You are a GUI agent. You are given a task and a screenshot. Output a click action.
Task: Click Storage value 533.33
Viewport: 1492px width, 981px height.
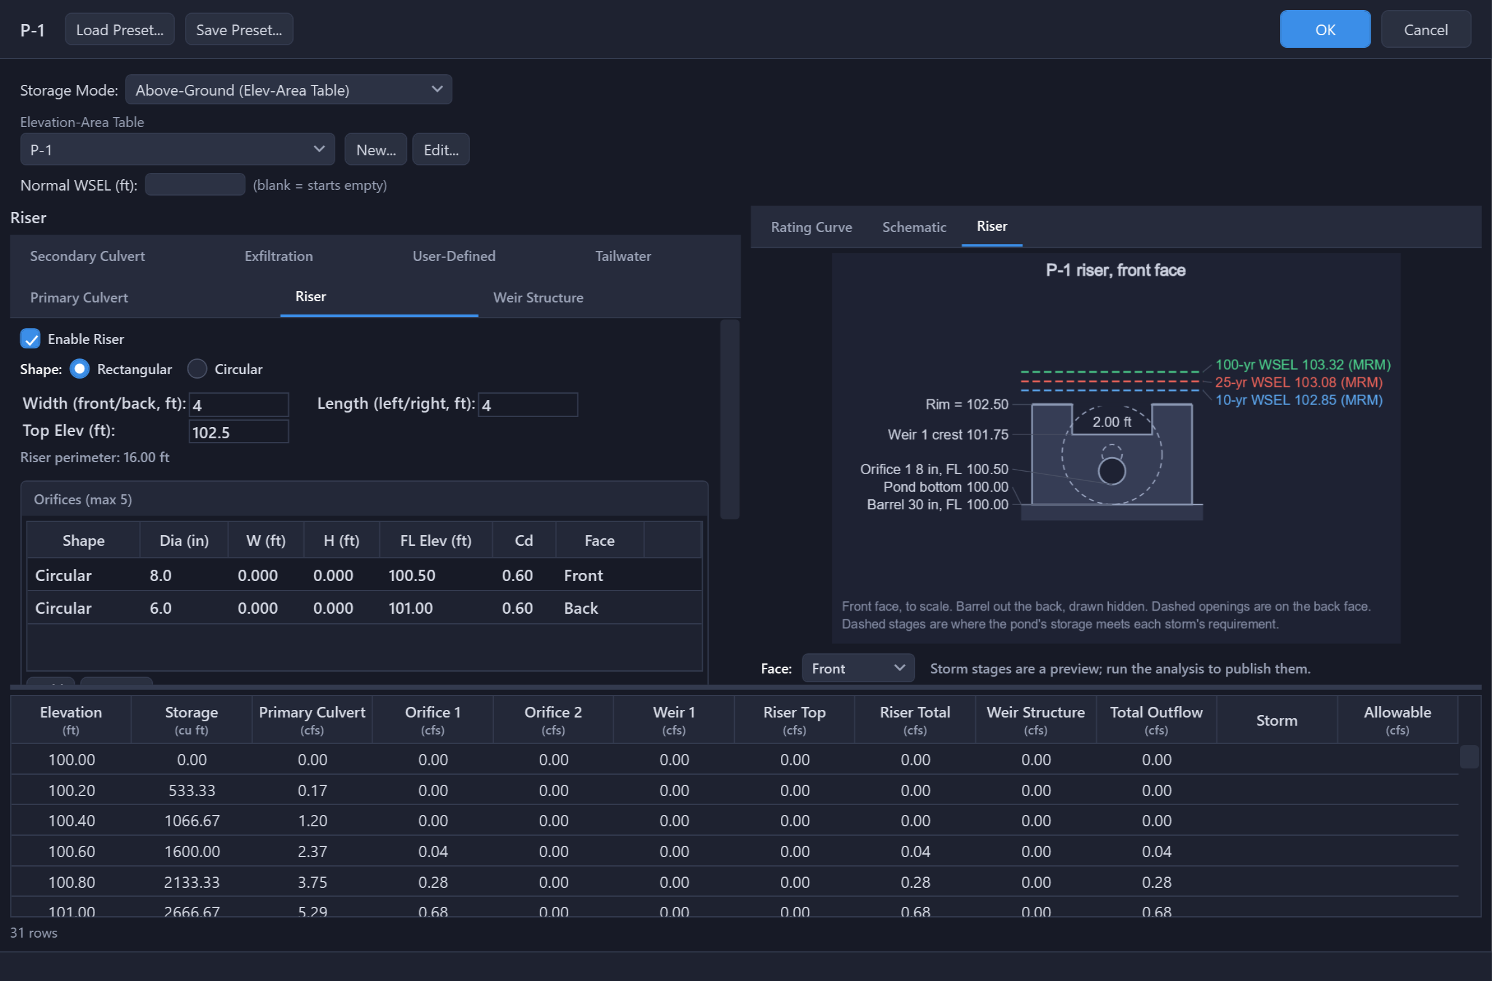click(192, 790)
